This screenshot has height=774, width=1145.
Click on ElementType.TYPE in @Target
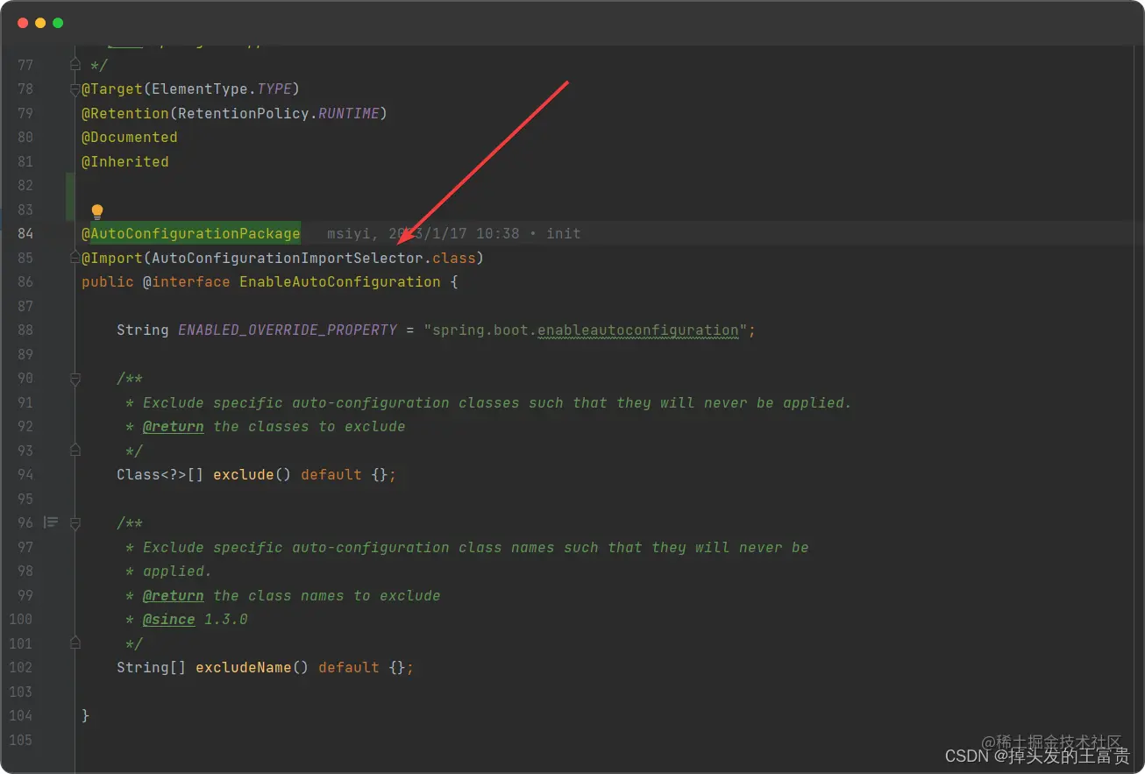(222, 89)
